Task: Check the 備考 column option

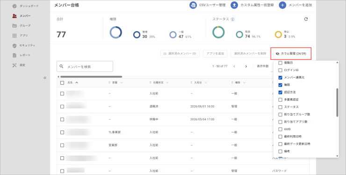Action: (280, 151)
